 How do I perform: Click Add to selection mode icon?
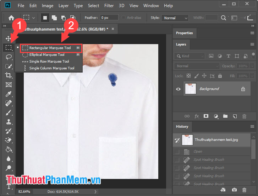point(54,18)
